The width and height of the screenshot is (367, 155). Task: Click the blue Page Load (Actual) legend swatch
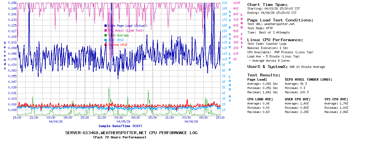[x=106, y=26]
